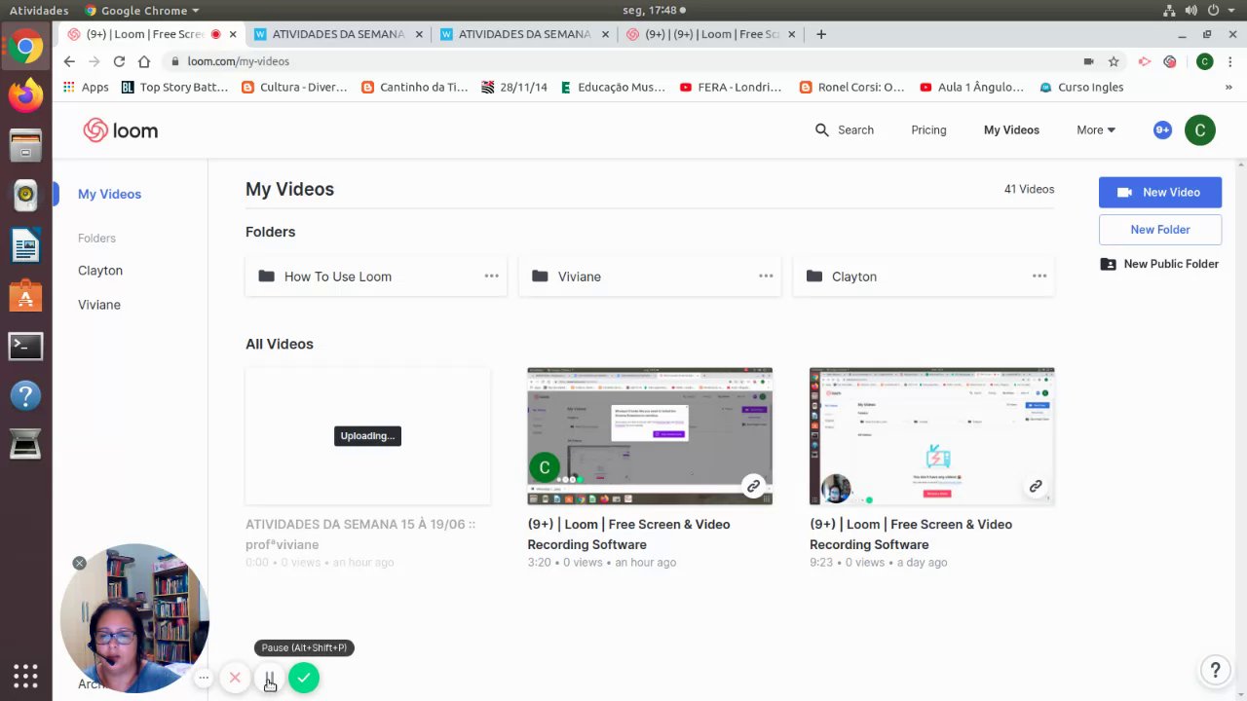Open Educação Mus... bookmark
The width and height of the screenshot is (1247, 701).
click(612, 87)
